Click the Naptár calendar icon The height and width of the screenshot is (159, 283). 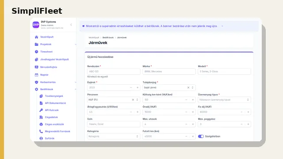[x=36, y=75]
